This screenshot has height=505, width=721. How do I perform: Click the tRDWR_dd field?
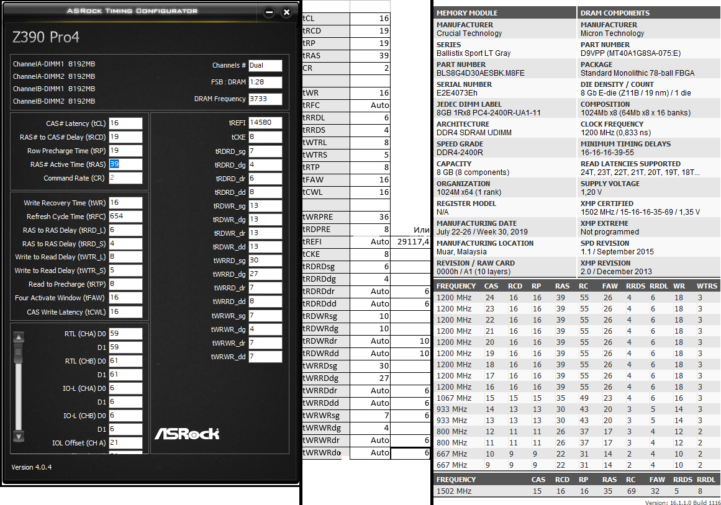click(x=265, y=247)
